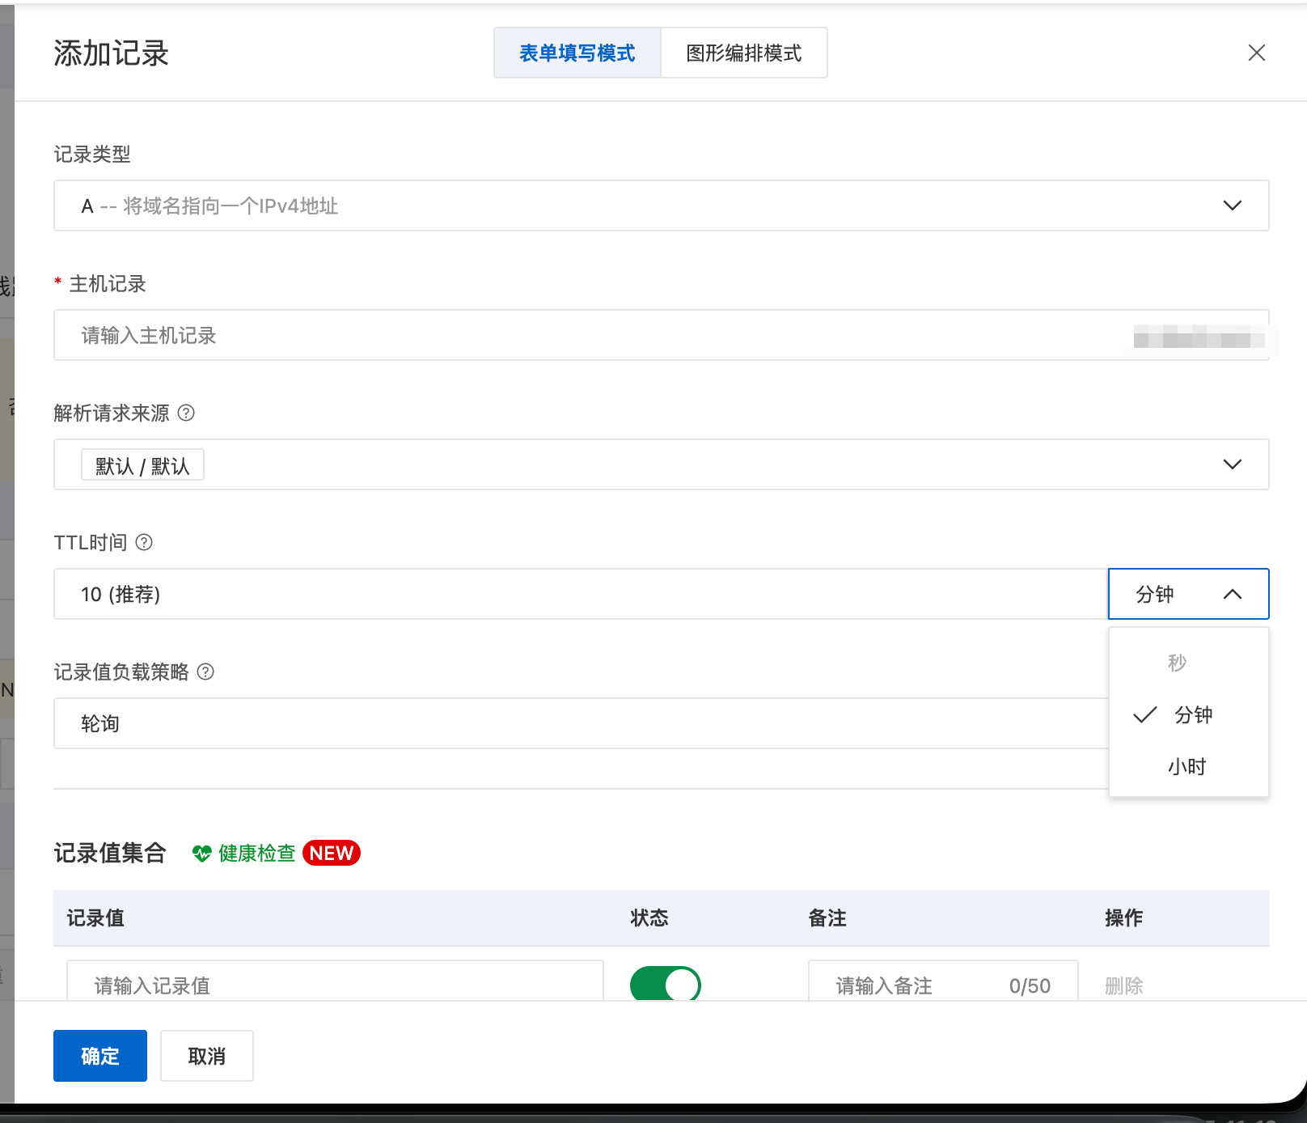Click the help icon next to 解析请求来源
The width and height of the screenshot is (1307, 1123).
(186, 414)
